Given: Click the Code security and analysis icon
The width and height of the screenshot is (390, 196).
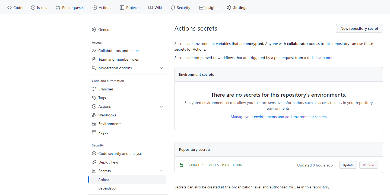Looking at the screenshot, I should [94, 153].
